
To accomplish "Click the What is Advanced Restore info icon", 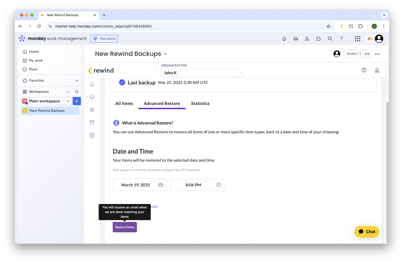I will point(116,123).
